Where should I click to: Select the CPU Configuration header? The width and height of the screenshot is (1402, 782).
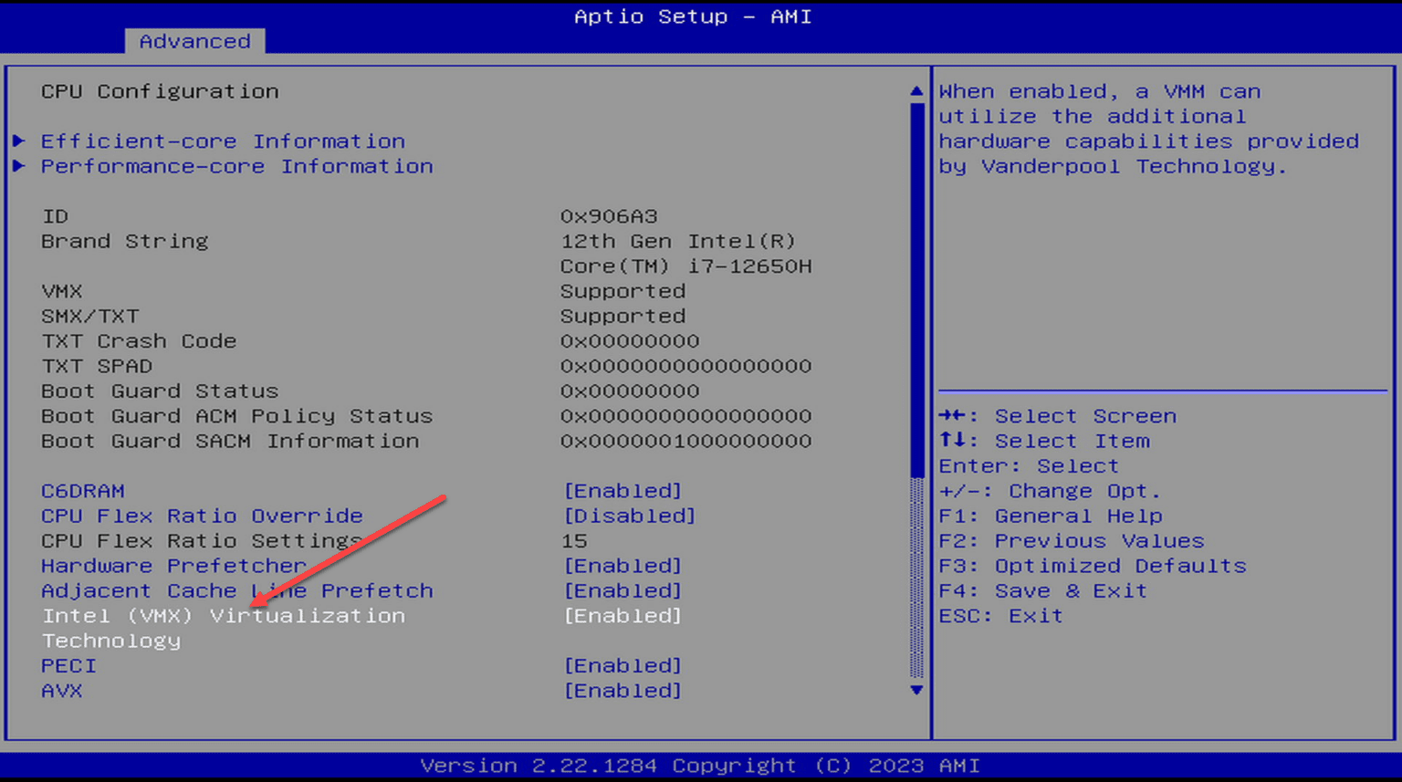pyautogui.click(x=160, y=90)
